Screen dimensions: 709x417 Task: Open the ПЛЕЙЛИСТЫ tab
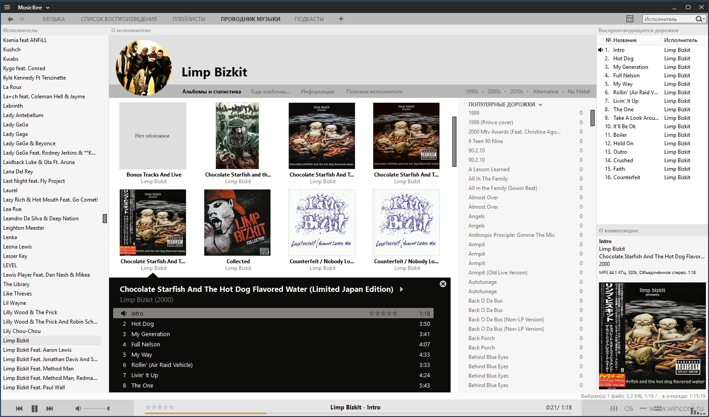tap(189, 19)
